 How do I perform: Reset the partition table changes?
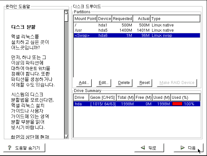[x=144, y=83]
